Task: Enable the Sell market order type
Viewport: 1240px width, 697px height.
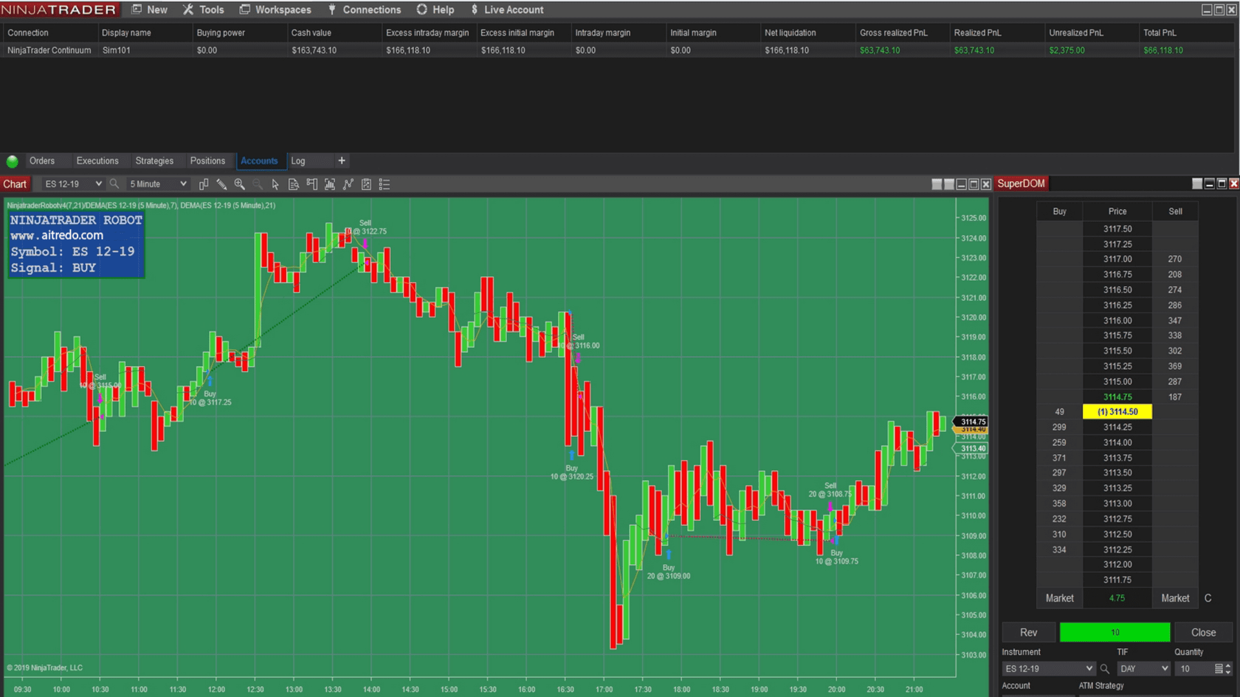Action: (1173, 598)
